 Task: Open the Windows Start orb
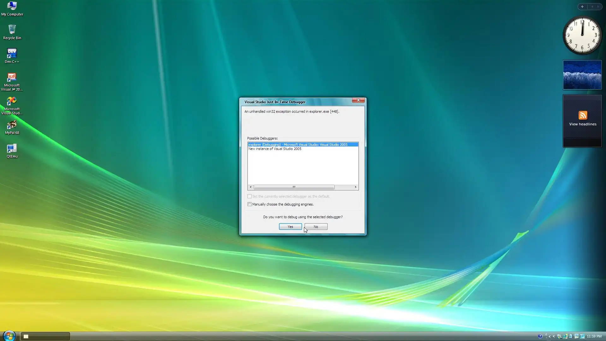(9, 336)
